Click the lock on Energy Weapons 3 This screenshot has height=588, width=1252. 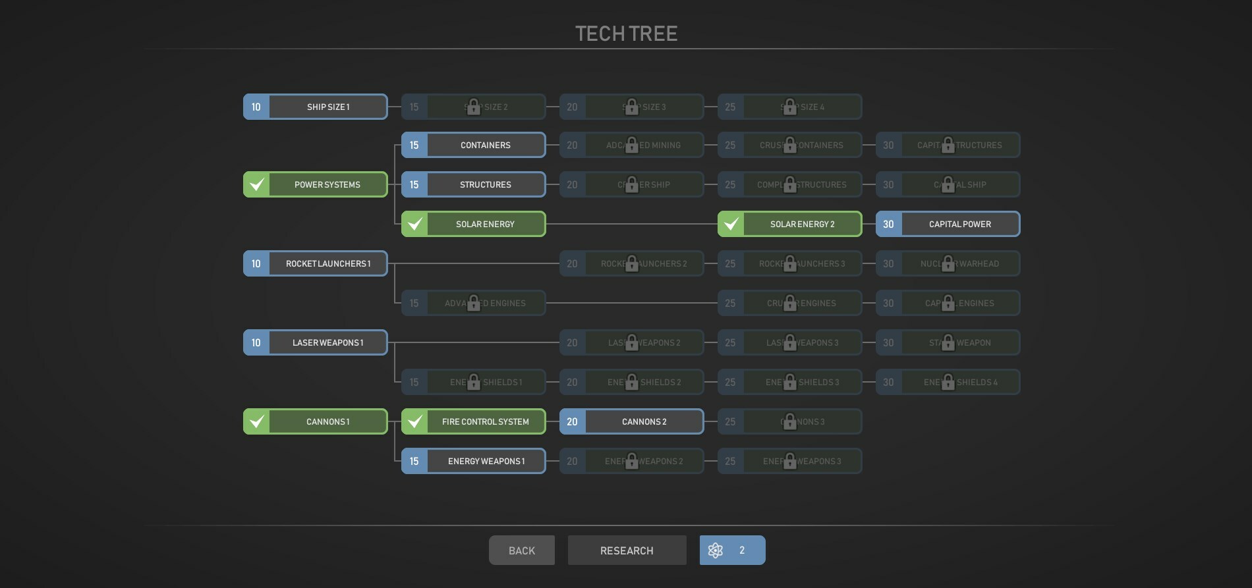789,461
